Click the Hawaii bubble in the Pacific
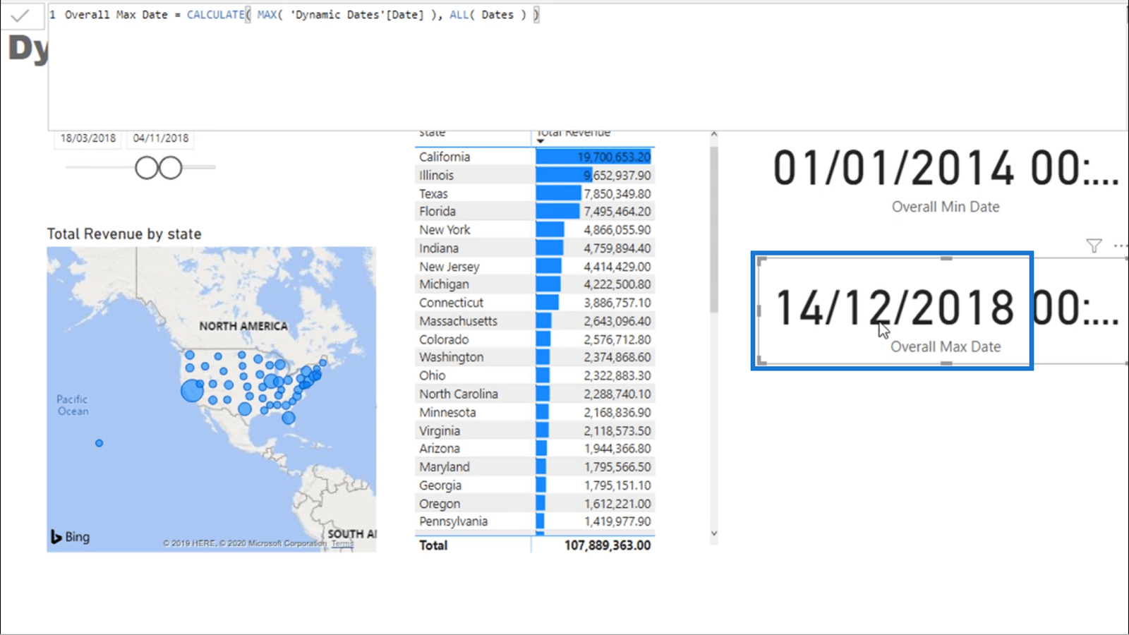1129x635 pixels. click(99, 443)
